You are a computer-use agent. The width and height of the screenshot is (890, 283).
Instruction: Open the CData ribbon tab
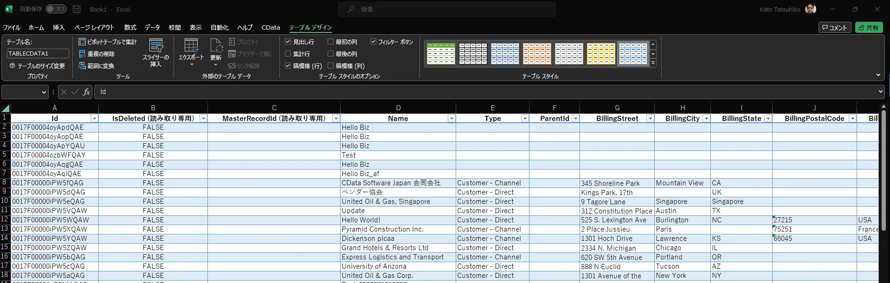tap(271, 27)
